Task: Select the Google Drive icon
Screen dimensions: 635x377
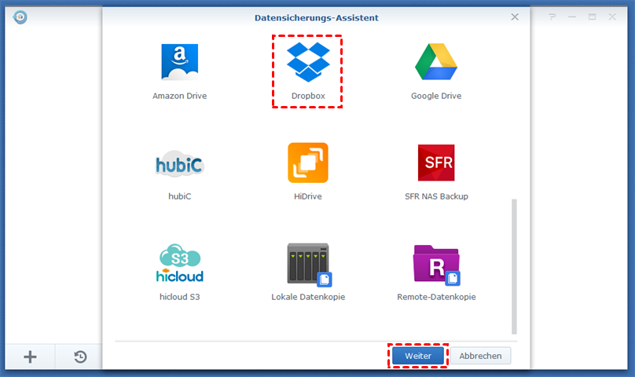Action: click(436, 61)
